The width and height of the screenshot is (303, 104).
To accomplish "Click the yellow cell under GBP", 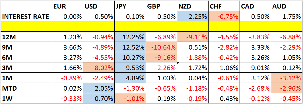I will tap(161, 26).
